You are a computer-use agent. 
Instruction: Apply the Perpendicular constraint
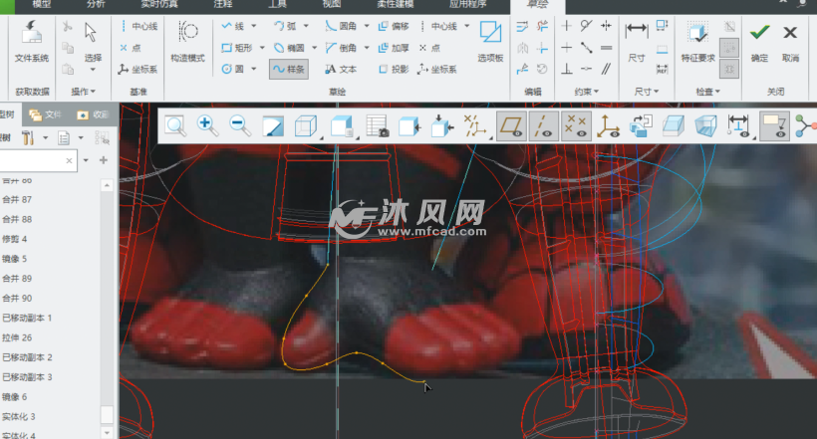(567, 69)
